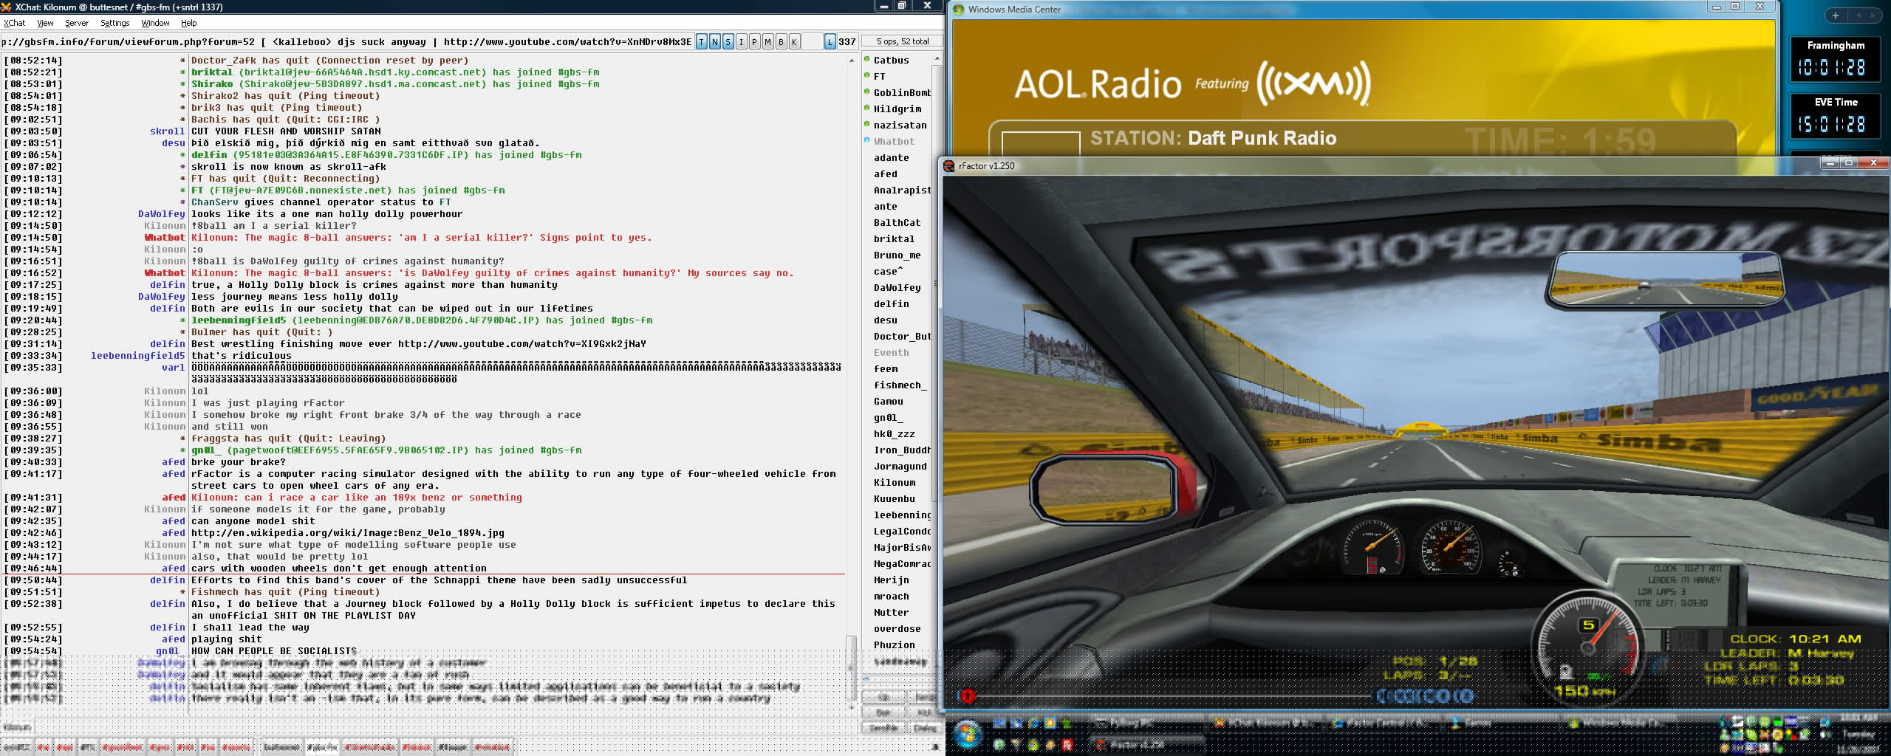The width and height of the screenshot is (1891, 756).
Task: Select user delfin in the user list
Action: tap(891, 303)
